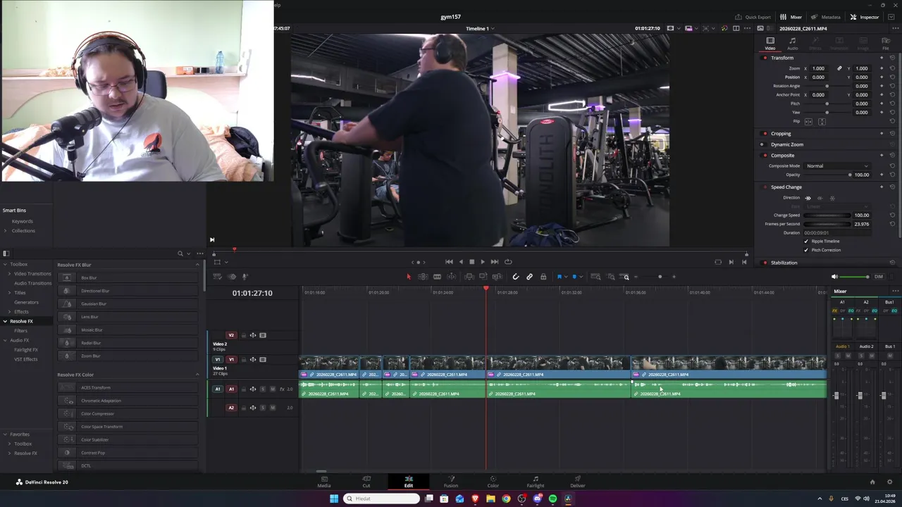Open File Explorer from taskbar
Screen dimensions: 902x507
490,499
